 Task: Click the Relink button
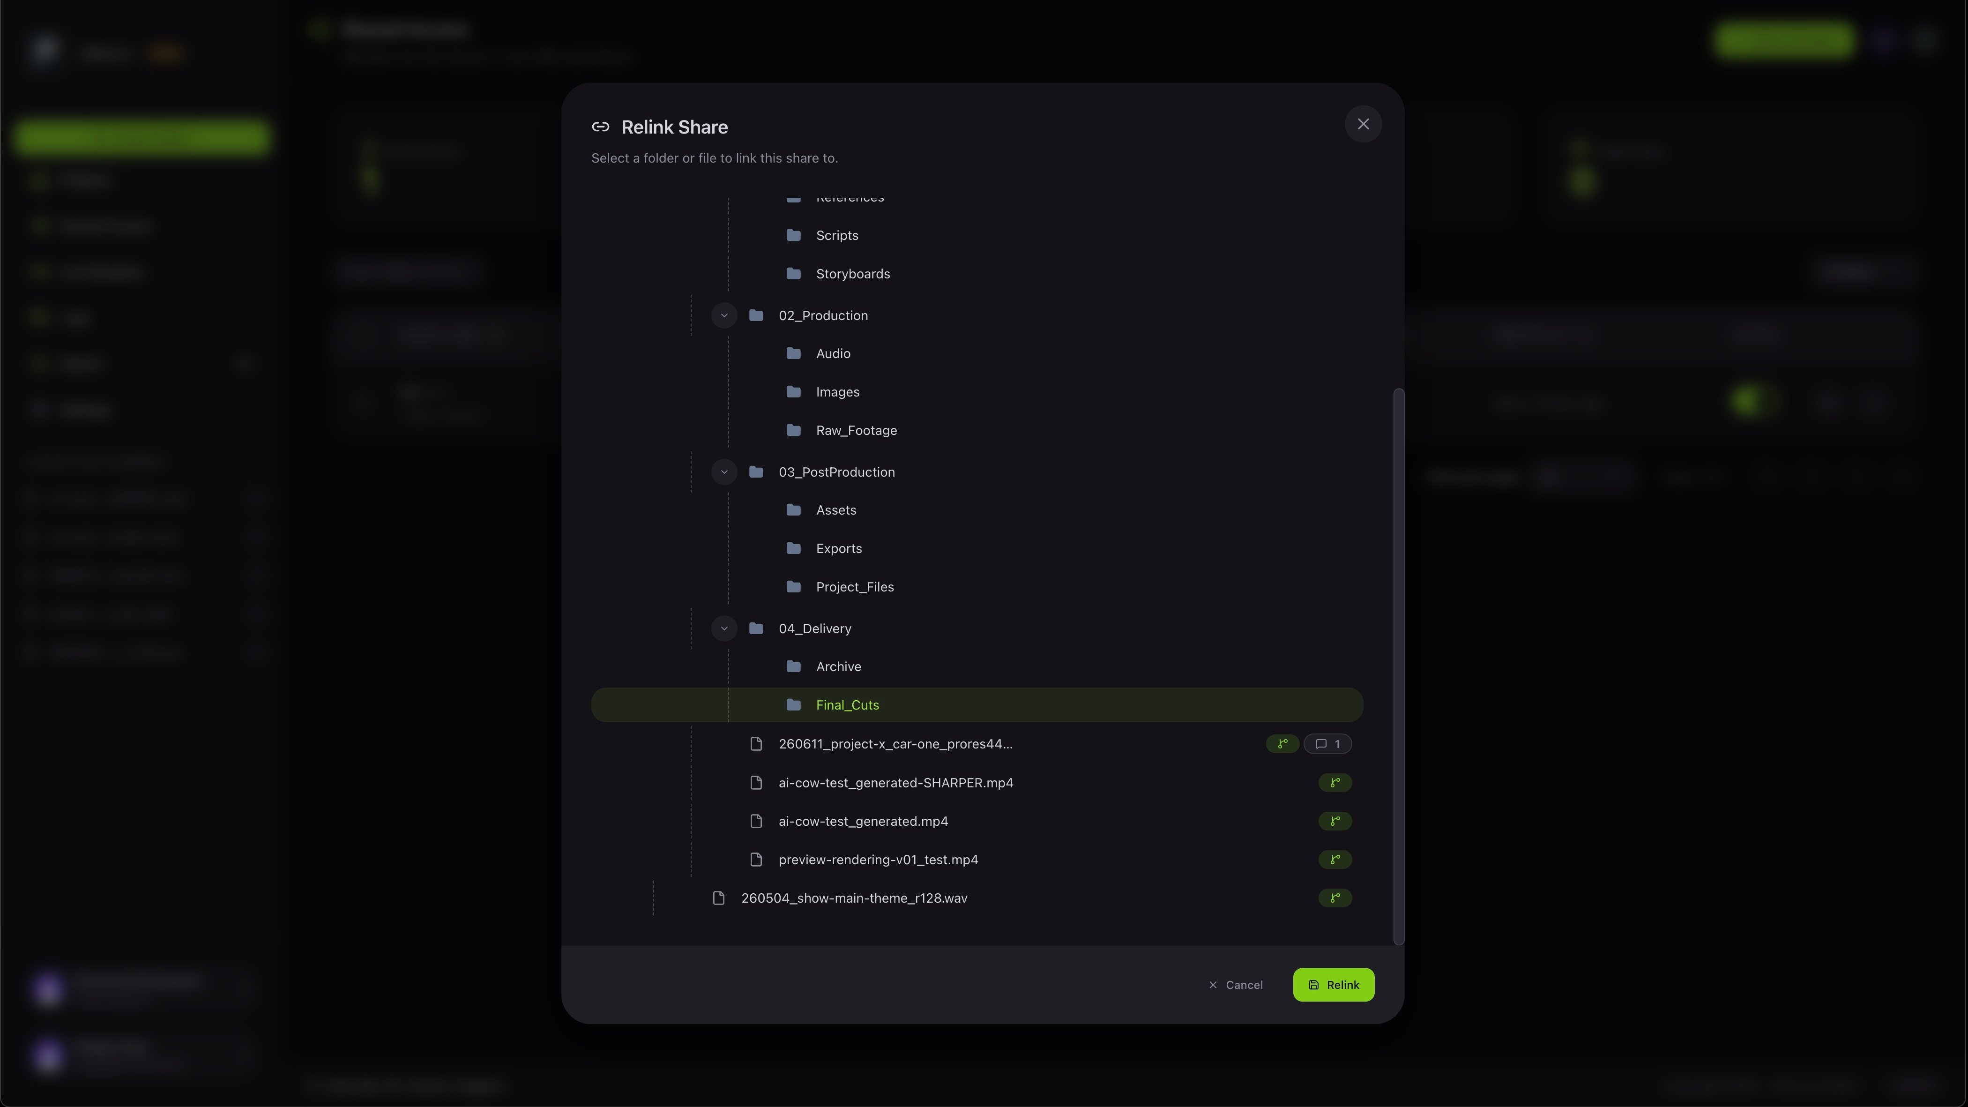[1333, 985]
